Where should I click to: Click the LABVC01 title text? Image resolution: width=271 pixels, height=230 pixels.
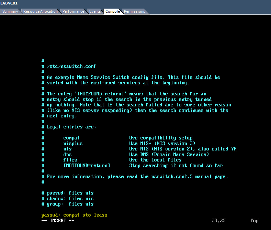click(9, 3)
